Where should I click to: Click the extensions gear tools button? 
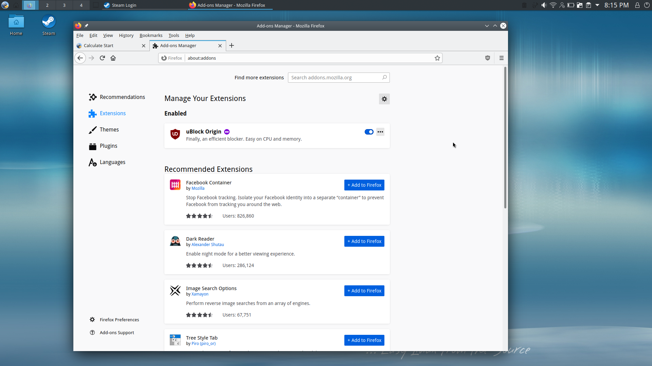coord(384,99)
